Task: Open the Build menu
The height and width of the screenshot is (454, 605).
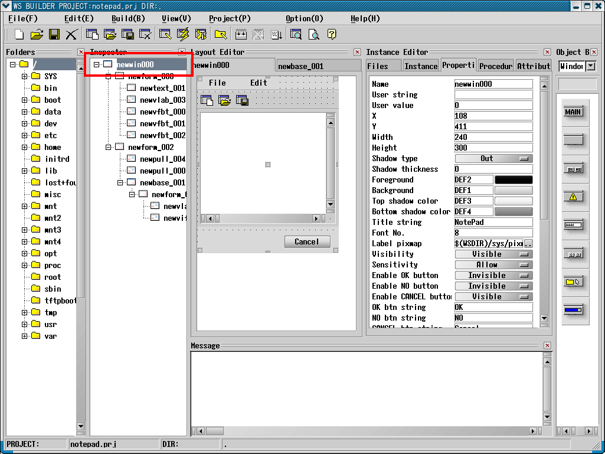Action: [x=128, y=18]
